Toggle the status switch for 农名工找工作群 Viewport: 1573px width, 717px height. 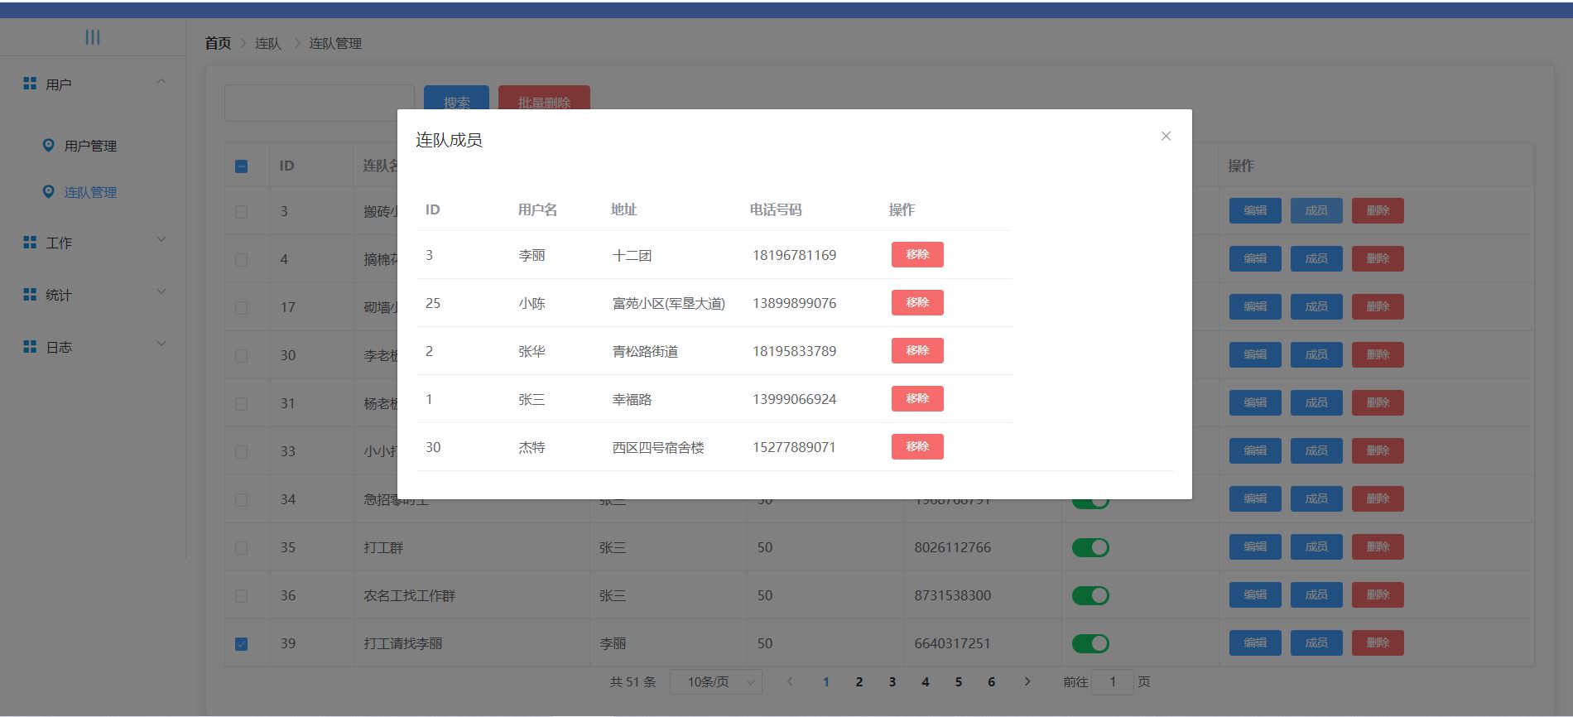1090,595
